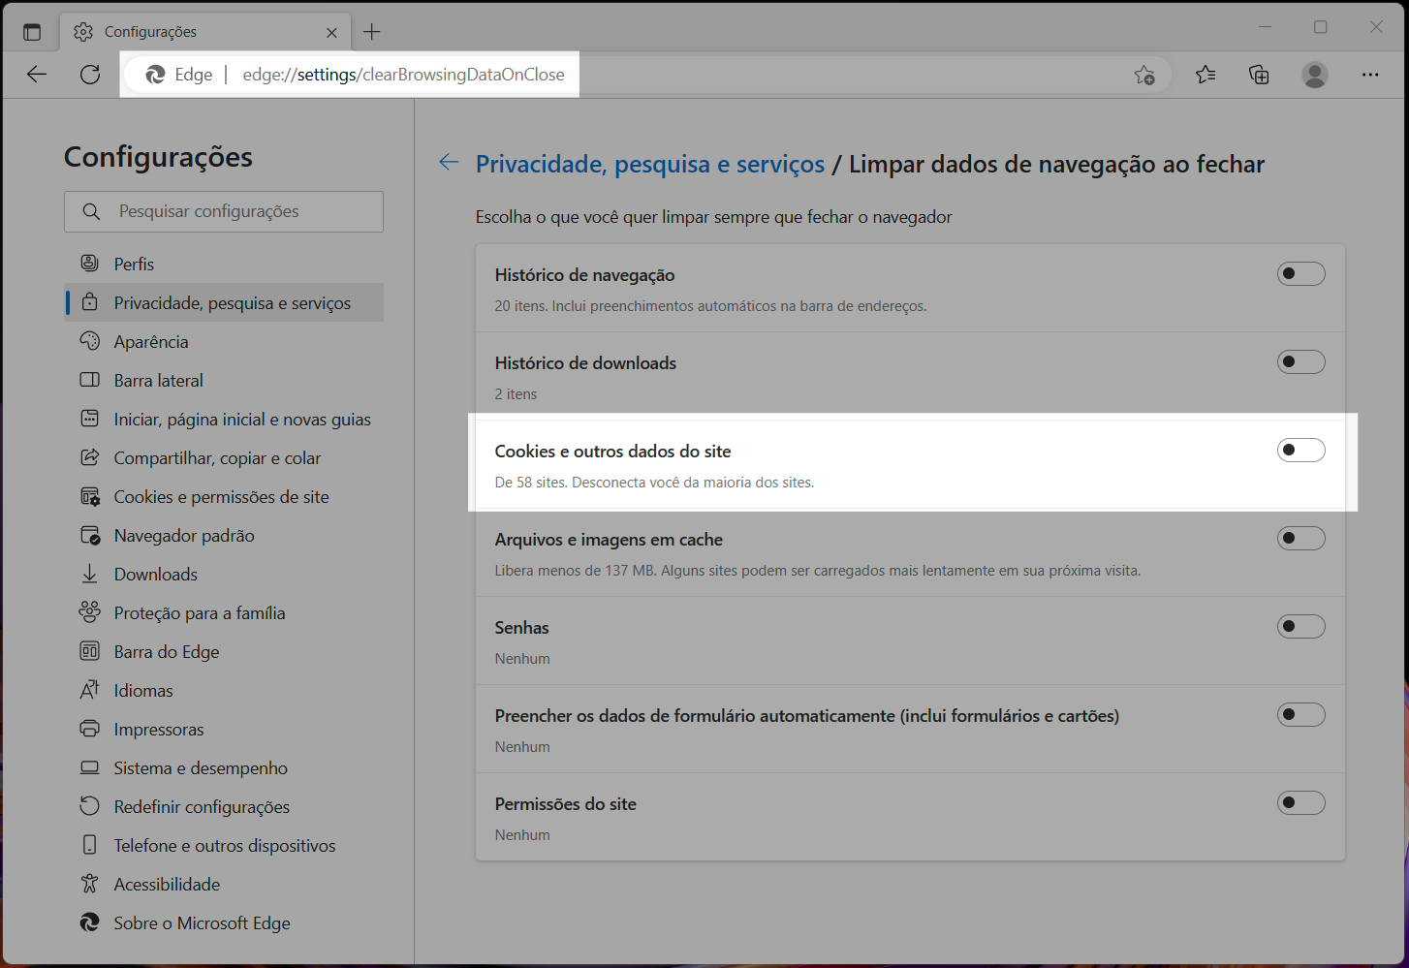Select Sistema e desempenho menu item
The image size is (1409, 968).
pos(224,767)
